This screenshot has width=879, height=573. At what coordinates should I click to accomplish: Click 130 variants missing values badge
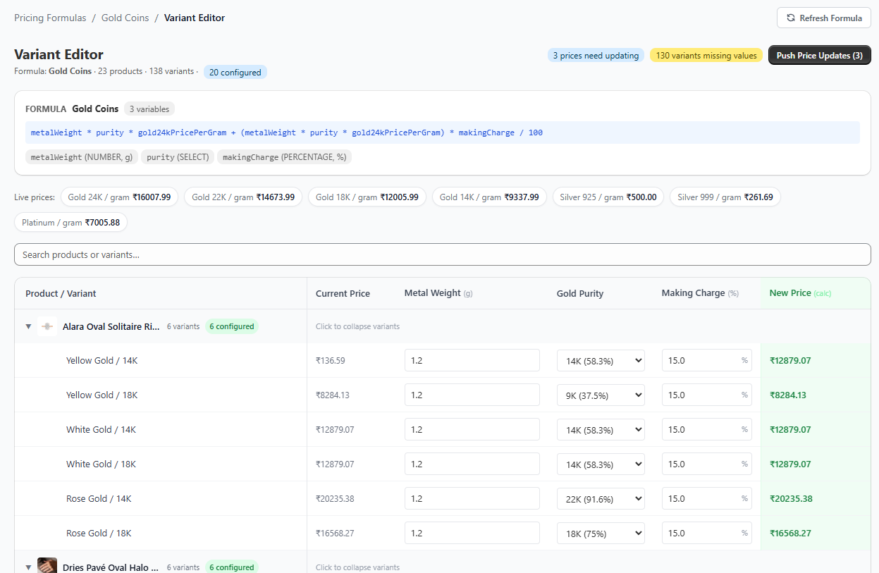706,56
